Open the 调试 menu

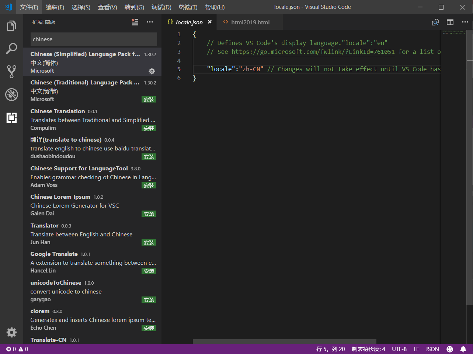pyautogui.click(x=161, y=7)
